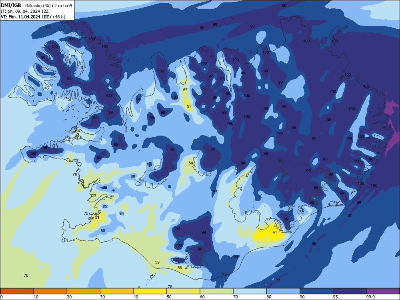
Task: Click the legend scale label 0
Action: (x=2, y=297)
